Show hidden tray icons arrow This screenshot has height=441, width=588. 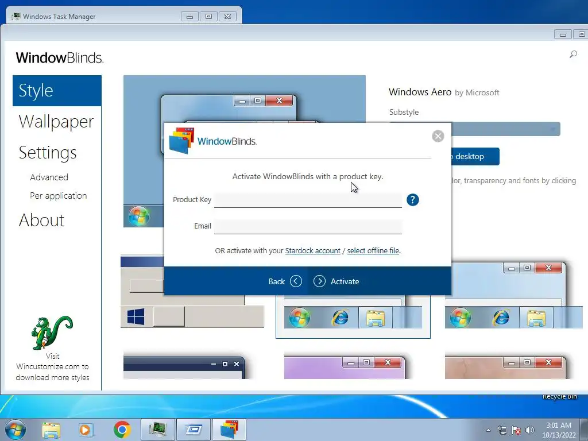(488, 430)
